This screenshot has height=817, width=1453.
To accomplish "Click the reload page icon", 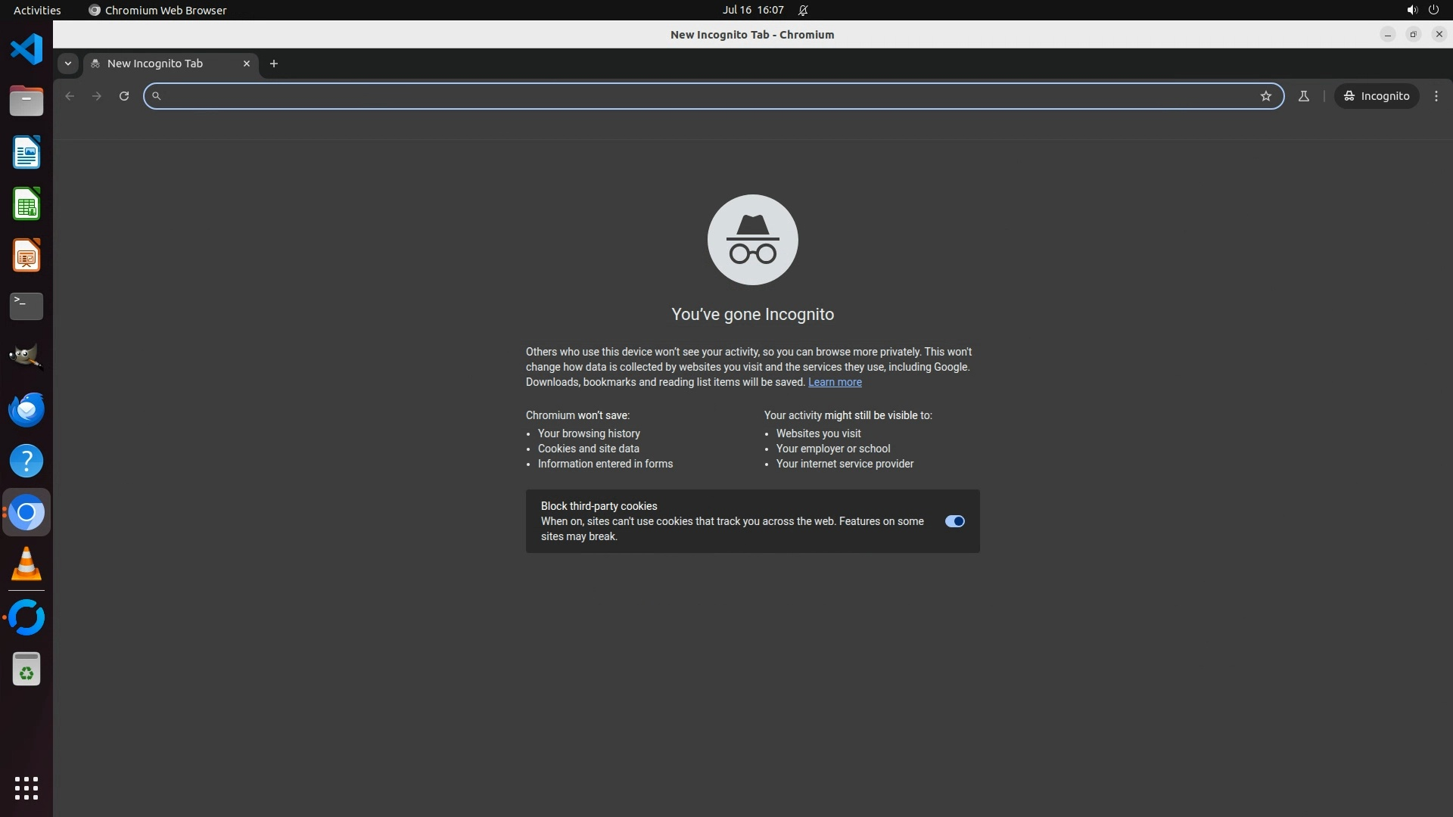I will click(124, 96).
